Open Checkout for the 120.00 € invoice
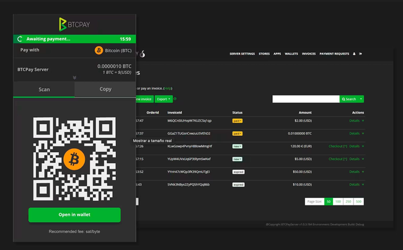Screen dimensions: 403x250 (338, 146)
